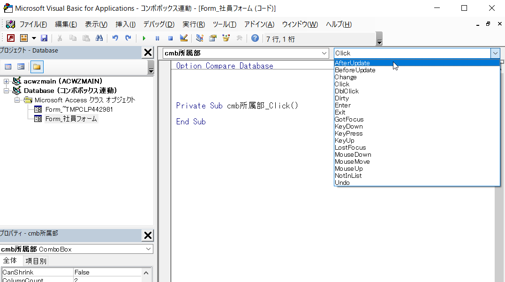Toggle Folders view in Project pane
This screenshot has width=505, height=282.
click(37, 67)
